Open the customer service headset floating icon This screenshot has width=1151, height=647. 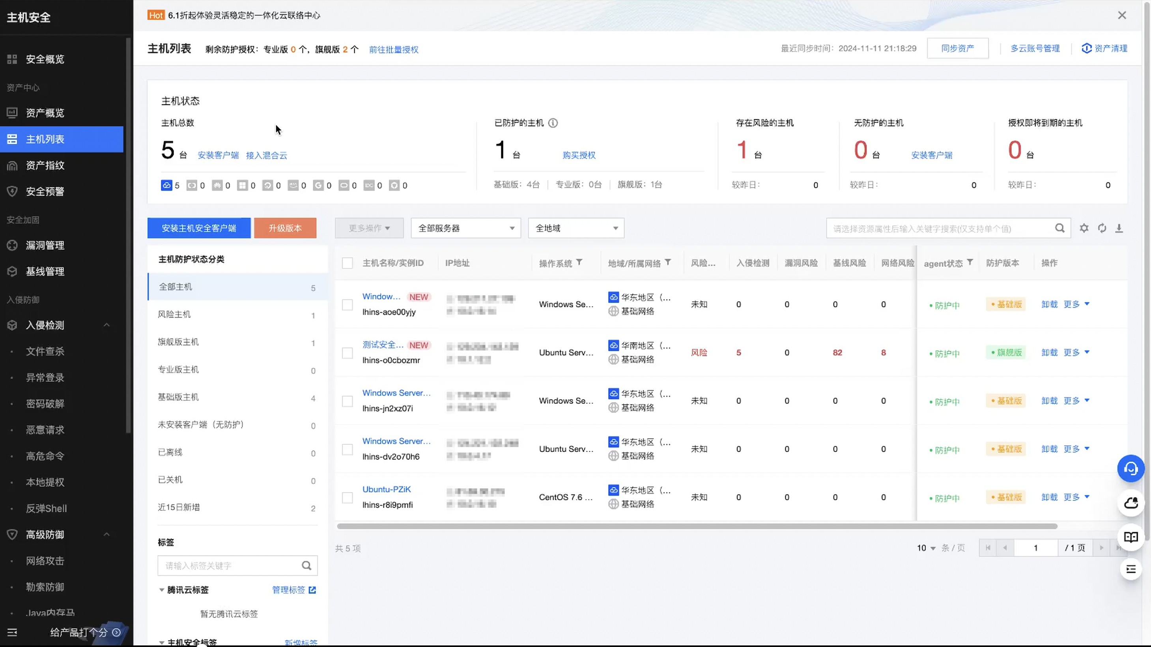click(1130, 469)
